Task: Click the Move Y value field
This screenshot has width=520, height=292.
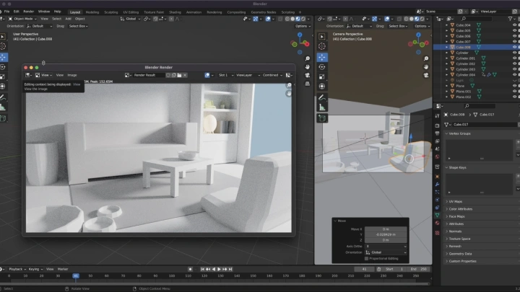Action: (386, 234)
